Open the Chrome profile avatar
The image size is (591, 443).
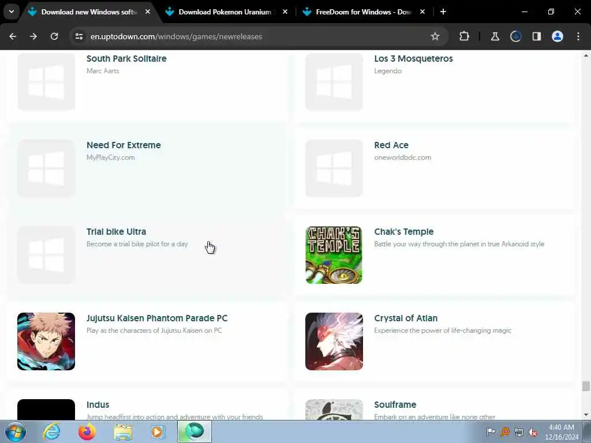pyautogui.click(x=558, y=36)
